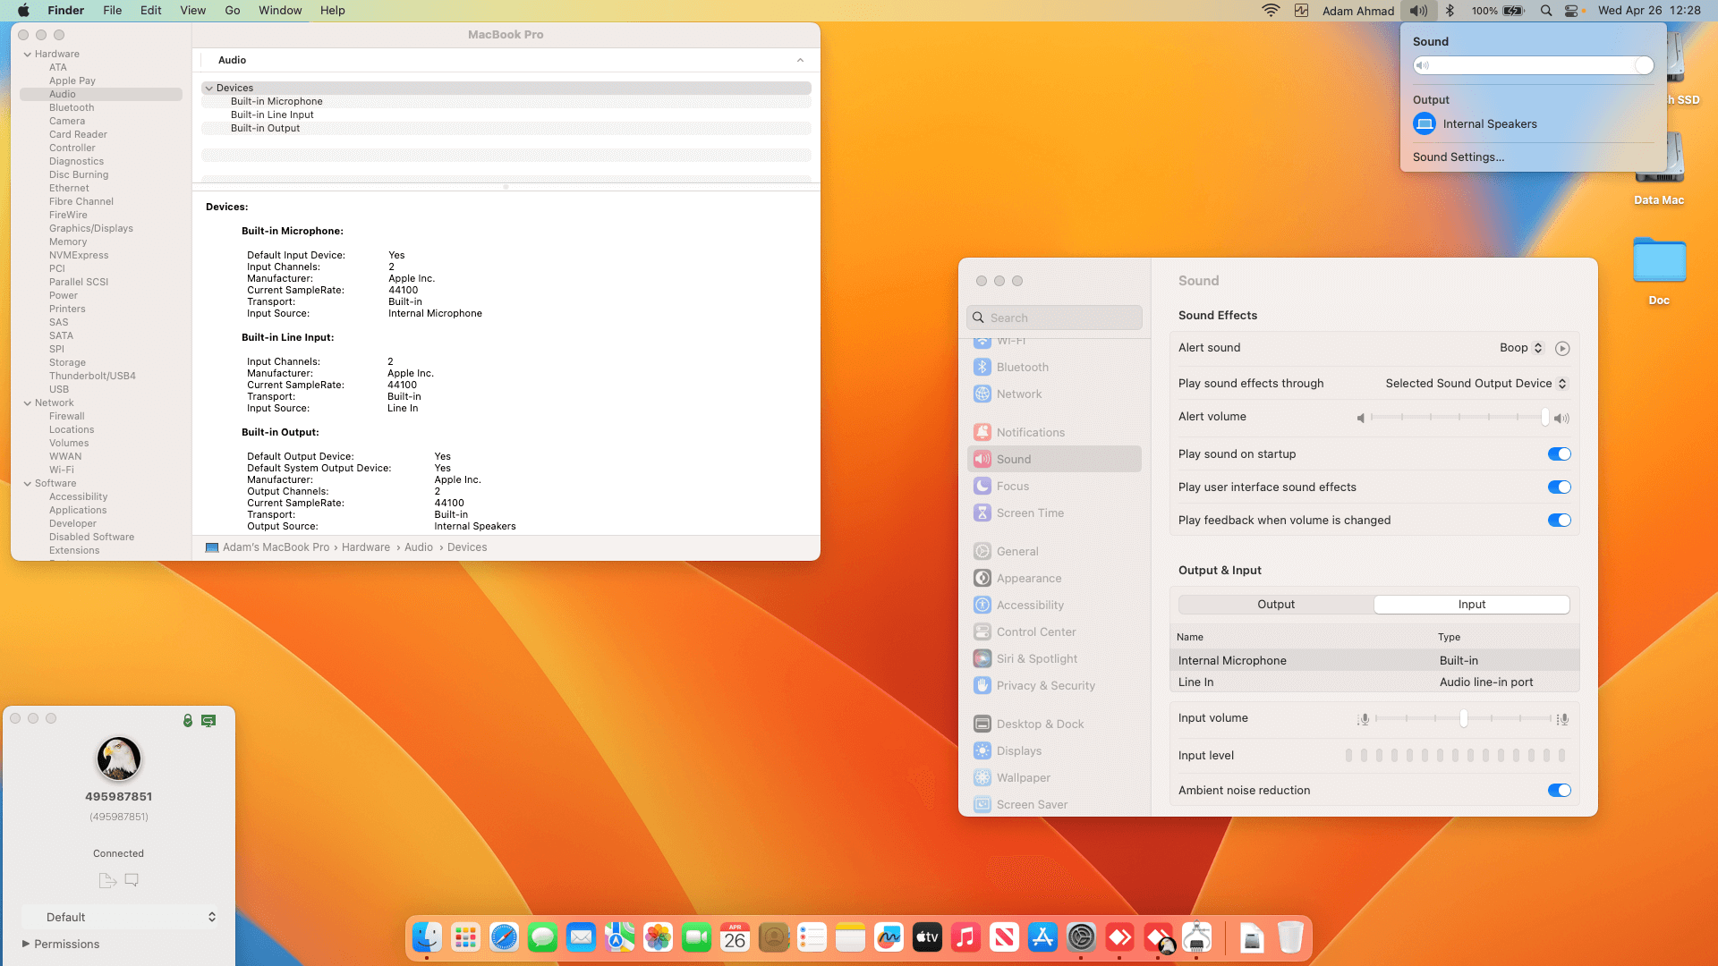Adjust the Sound popup volume slider
Viewport: 1718px width, 966px height.
pyautogui.click(x=1534, y=65)
